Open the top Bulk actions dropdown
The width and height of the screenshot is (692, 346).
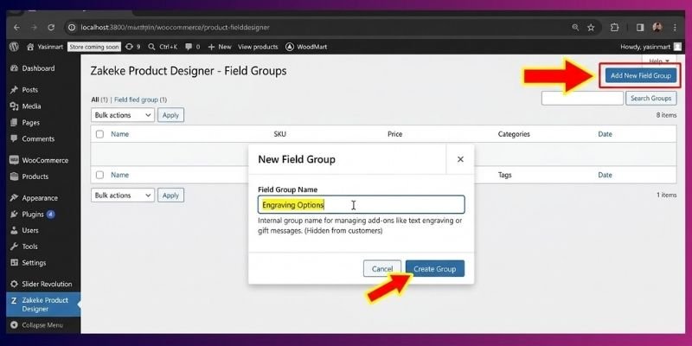pos(122,115)
